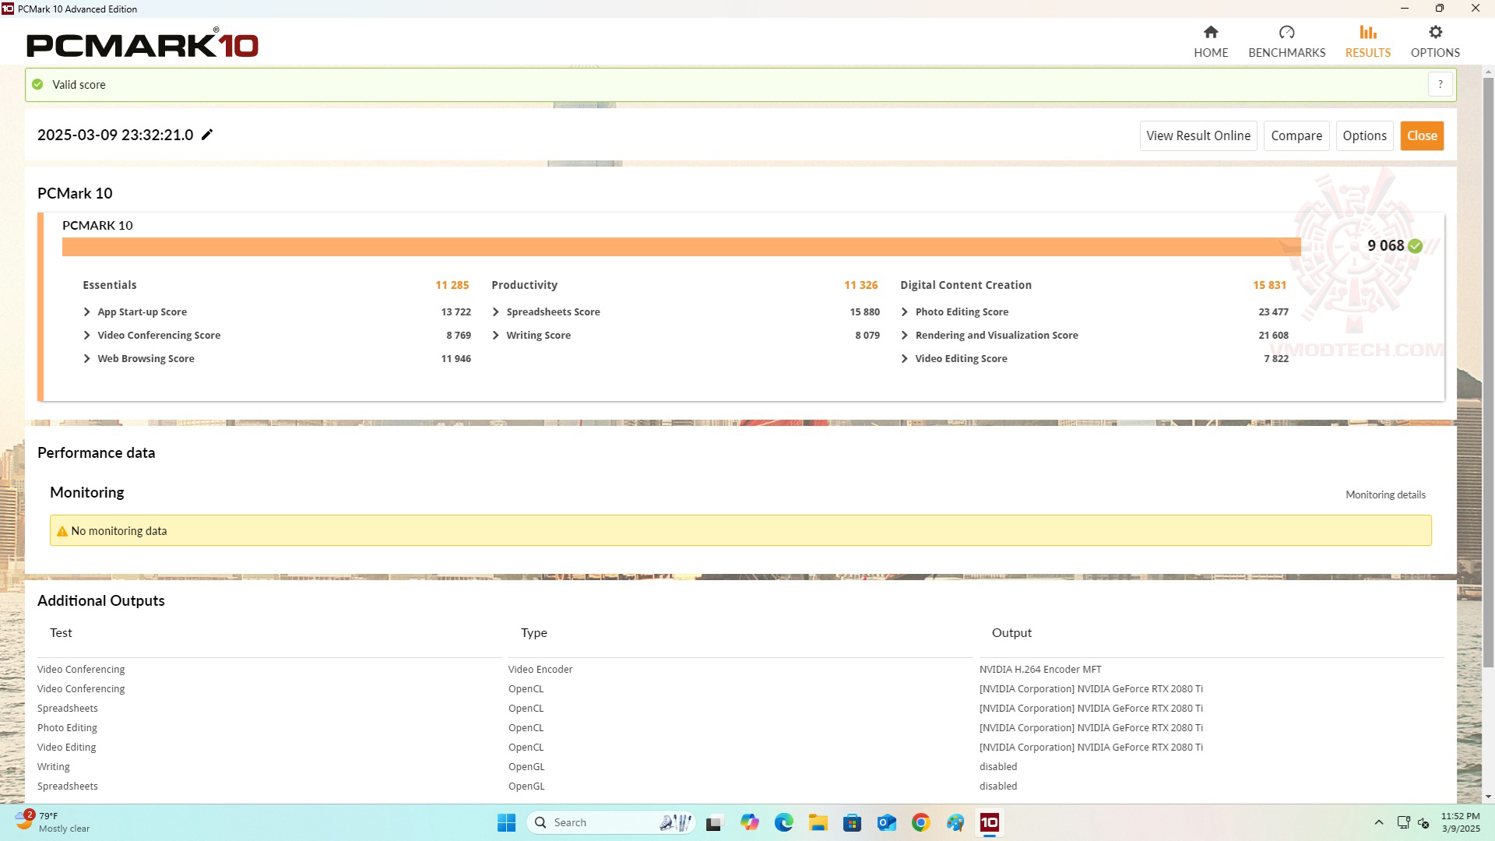Screen dimensions: 1495x841
Task: Open Google Chrome from taskbar
Action: click(920, 822)
